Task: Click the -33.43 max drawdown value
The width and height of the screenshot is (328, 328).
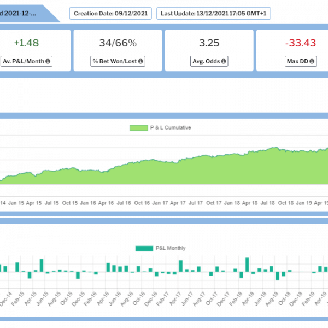Action: tap(300, 43)
